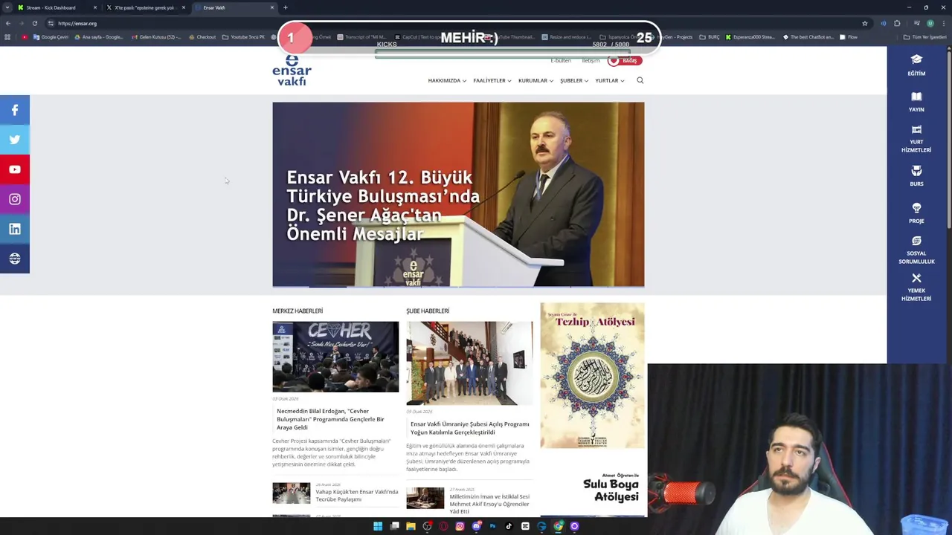Open the YouTube social sidebar icon
This screenshot has height=535, width=952.
pos(14,169)
